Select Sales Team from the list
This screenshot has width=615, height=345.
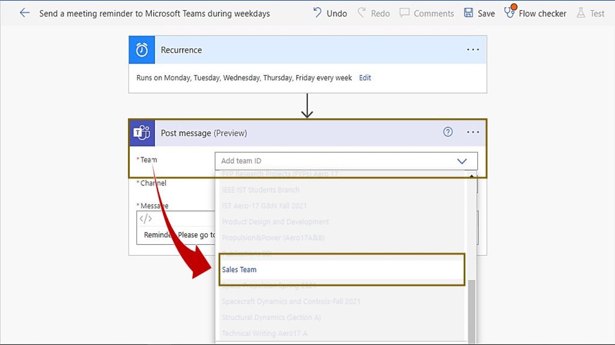pos(342,269)
